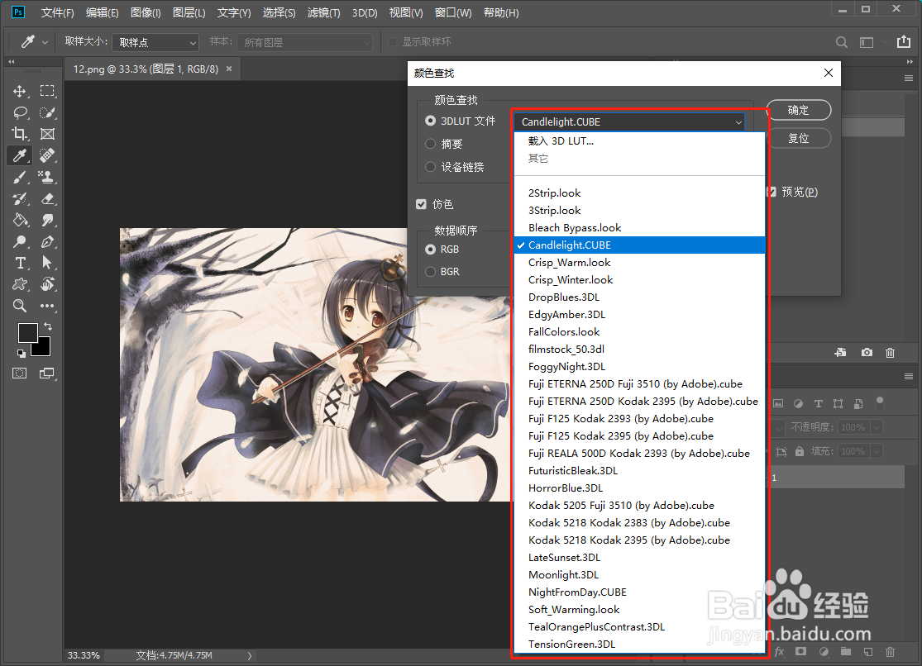Toggle the 仿色 checkbox
922x666 pixels.
(x=421, y=204)
